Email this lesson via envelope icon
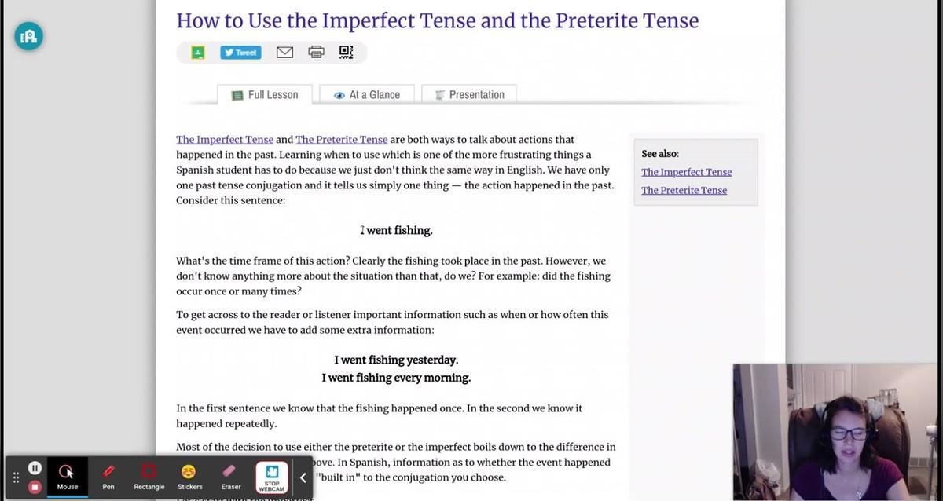943x501 pixels. [284, 53]
